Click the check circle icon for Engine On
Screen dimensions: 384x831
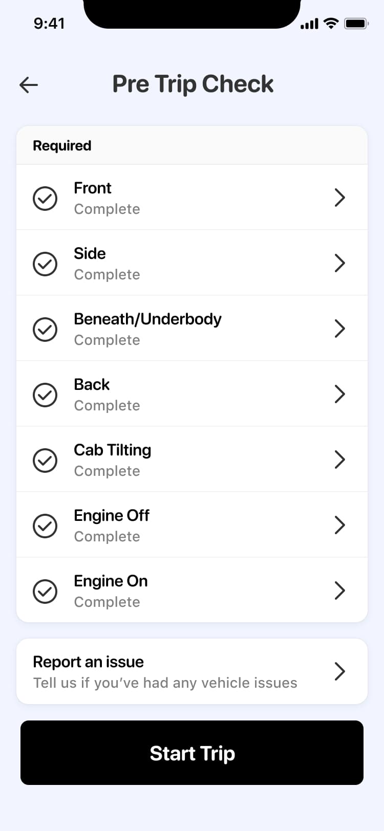click(45, 591)
